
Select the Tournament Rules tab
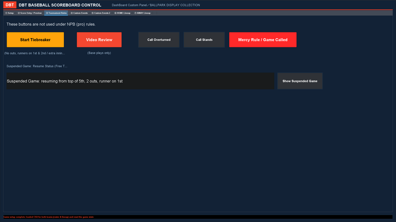point(56,13)
